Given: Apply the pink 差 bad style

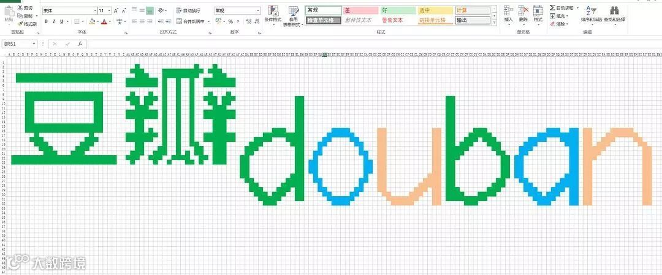Looking at the screenshot, I should pyautogui.click(x=360, y=10).
